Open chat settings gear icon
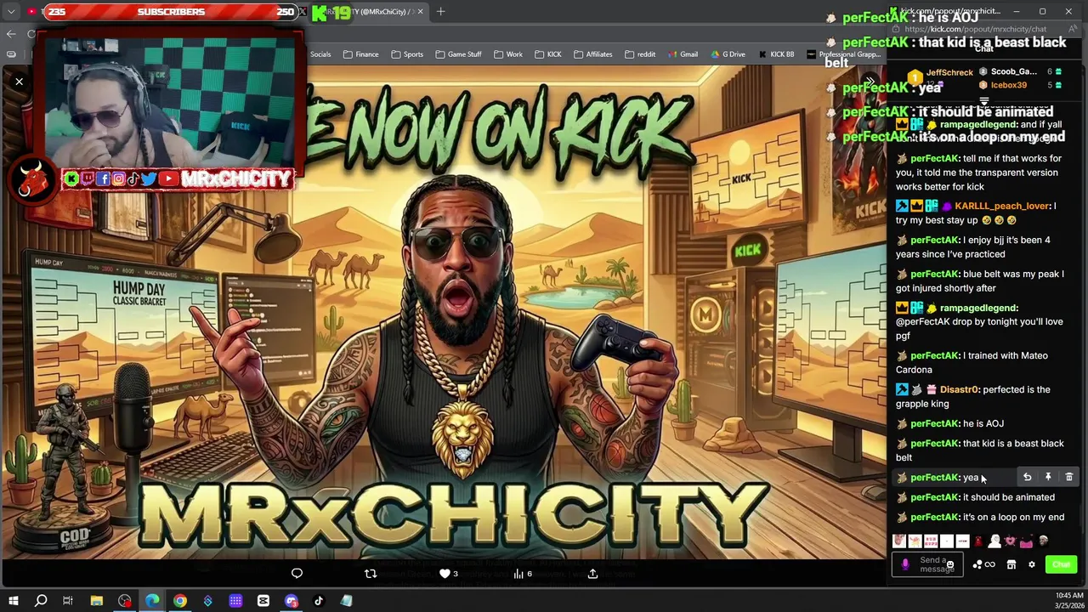Screen dimensions: 1088x612 pos(1032,564)
